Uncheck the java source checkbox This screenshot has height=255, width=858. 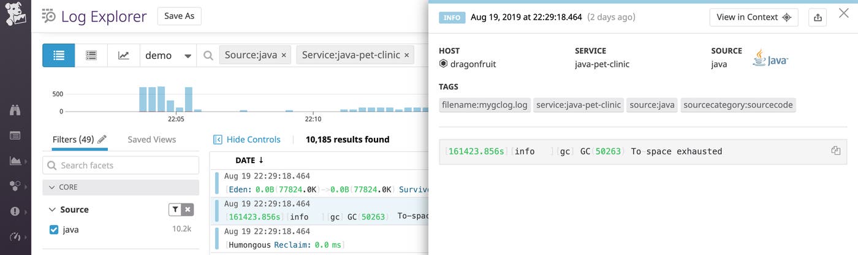click(x=54, y=230)
